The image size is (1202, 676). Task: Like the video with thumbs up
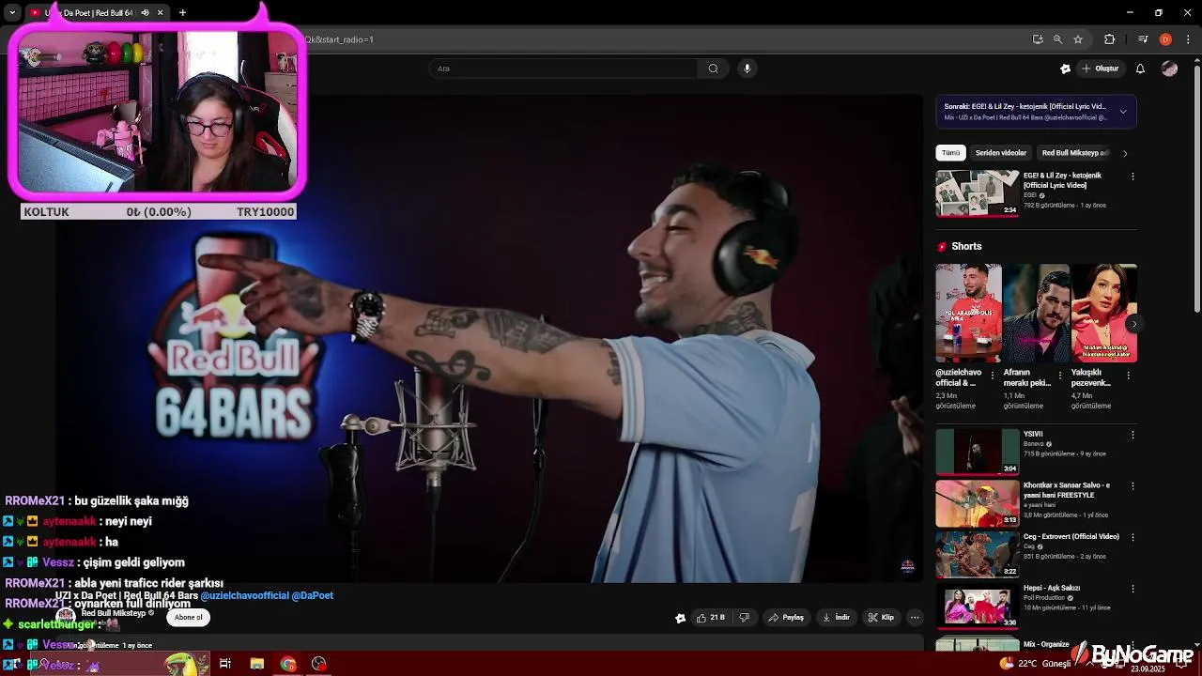[710, 618]
